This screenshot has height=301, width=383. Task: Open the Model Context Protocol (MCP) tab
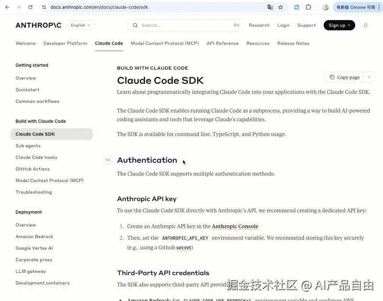point(165,43)
